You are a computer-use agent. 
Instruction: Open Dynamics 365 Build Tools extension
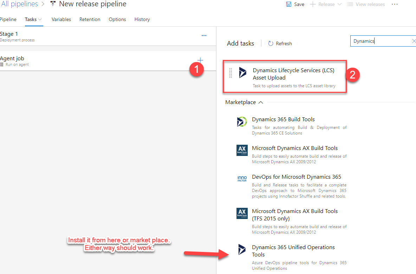click(283, 119)
